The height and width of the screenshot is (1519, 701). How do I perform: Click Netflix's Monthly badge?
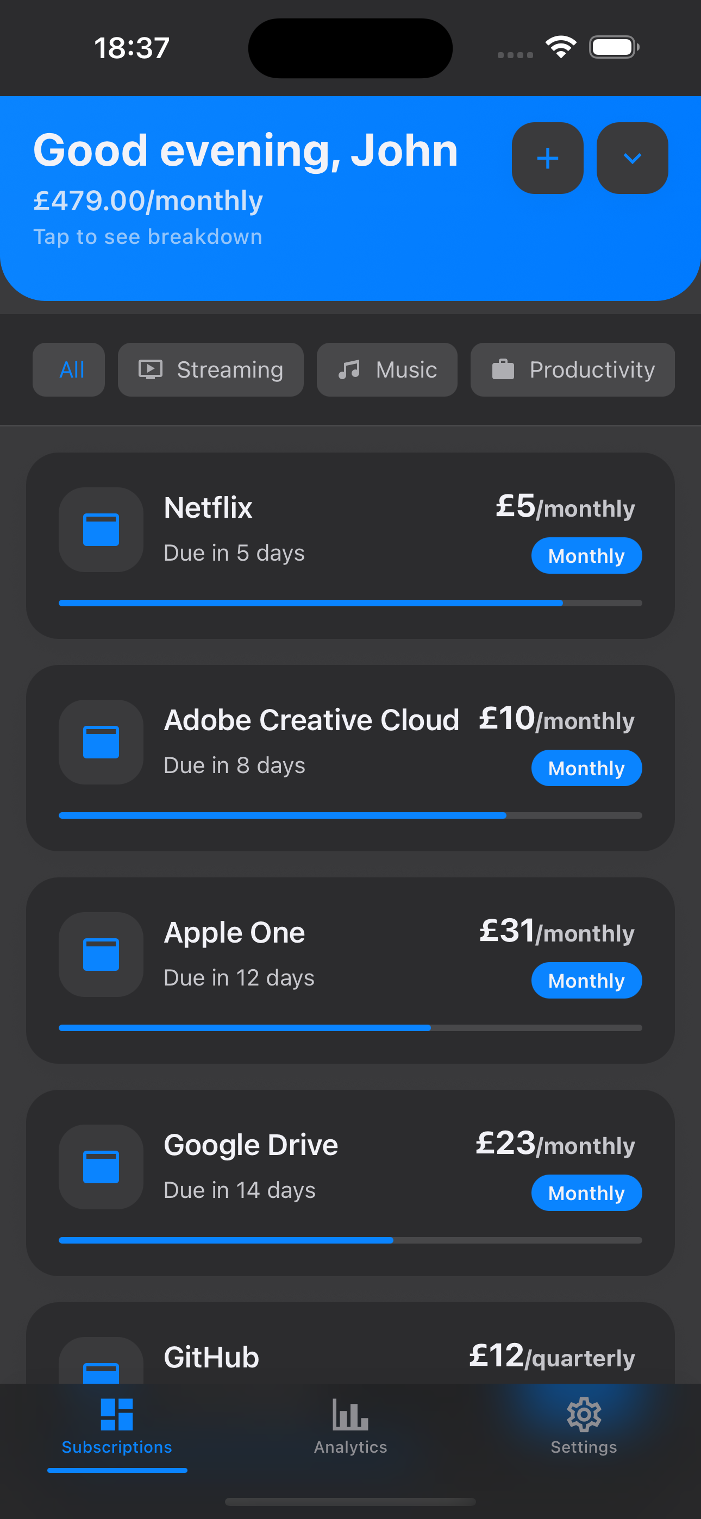click(x=586, y=555)
